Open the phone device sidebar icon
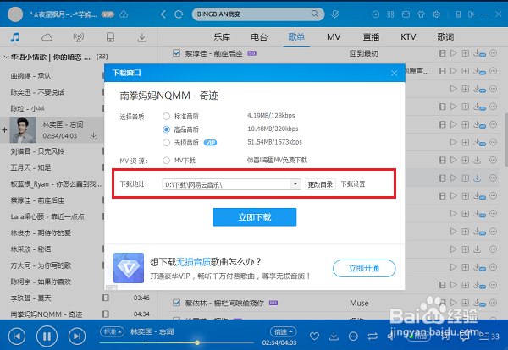Screen dimensions: 508x350 pos(110,37)
